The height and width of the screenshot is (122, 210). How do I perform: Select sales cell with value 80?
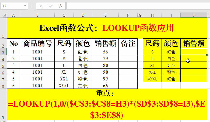pos(106,65)
